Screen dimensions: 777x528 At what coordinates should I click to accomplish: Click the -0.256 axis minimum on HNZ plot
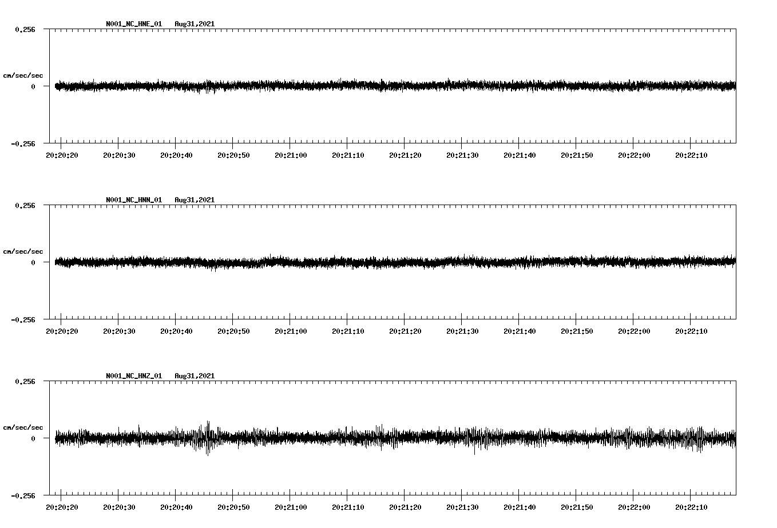pos(23,496)
